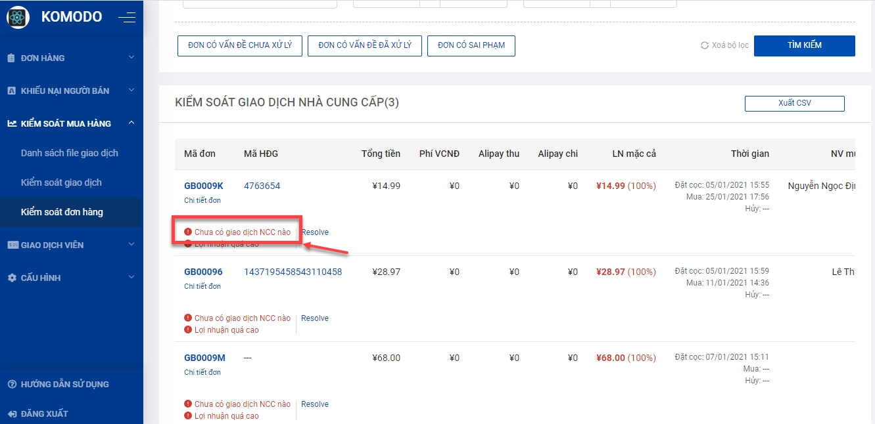The width and height of the screenshot is (875, 424).
Task: Click the Hướng dẫn sử dụng question icon
Action: [x=11, y=384]
